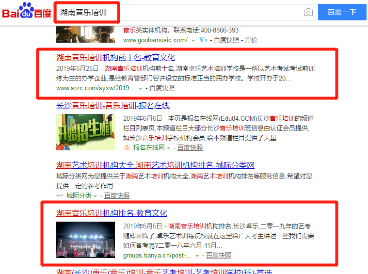The height and width of the screenshot is (274, 368).
Task: Click the 开始招生啦 thumbnail image
Action: click(85, 132)
